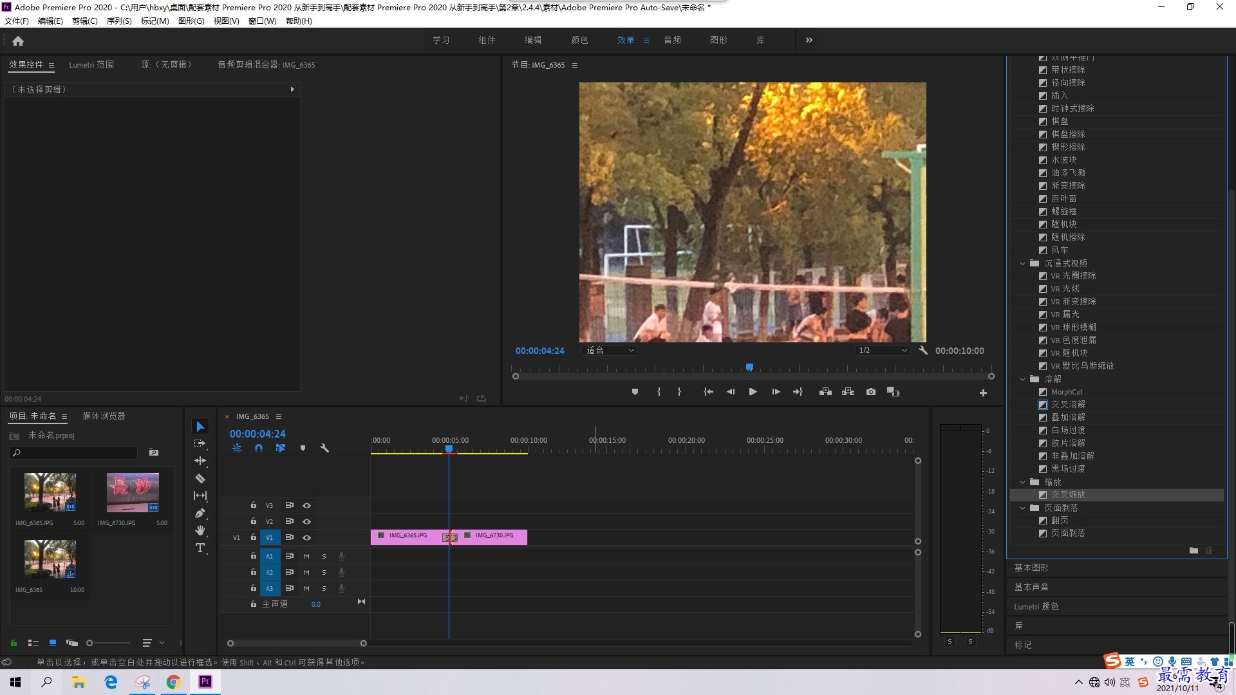Select the Pen tool
1236x695 pixels.
200,513
